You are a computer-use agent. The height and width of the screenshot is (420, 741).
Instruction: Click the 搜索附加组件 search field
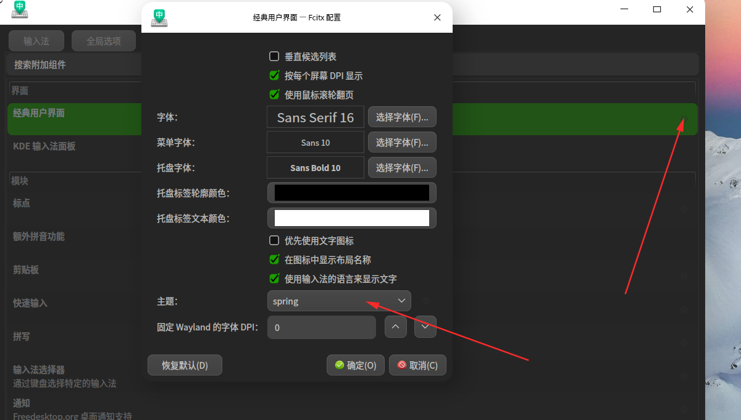(x=352, y=64)
